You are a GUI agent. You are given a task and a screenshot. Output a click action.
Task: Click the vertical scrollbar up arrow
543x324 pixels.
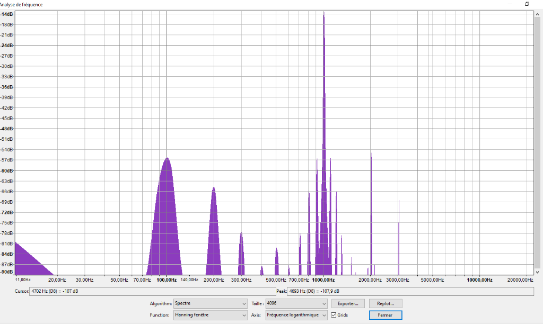[x=538, y=13]
